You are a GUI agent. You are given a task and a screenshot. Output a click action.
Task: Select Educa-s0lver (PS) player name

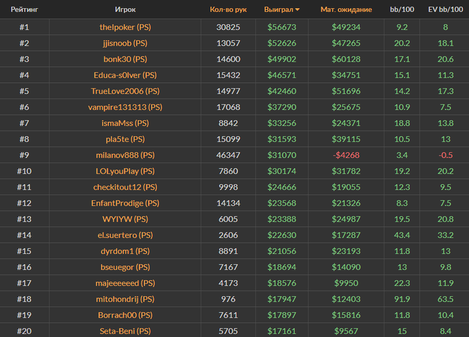click(125, 75)
